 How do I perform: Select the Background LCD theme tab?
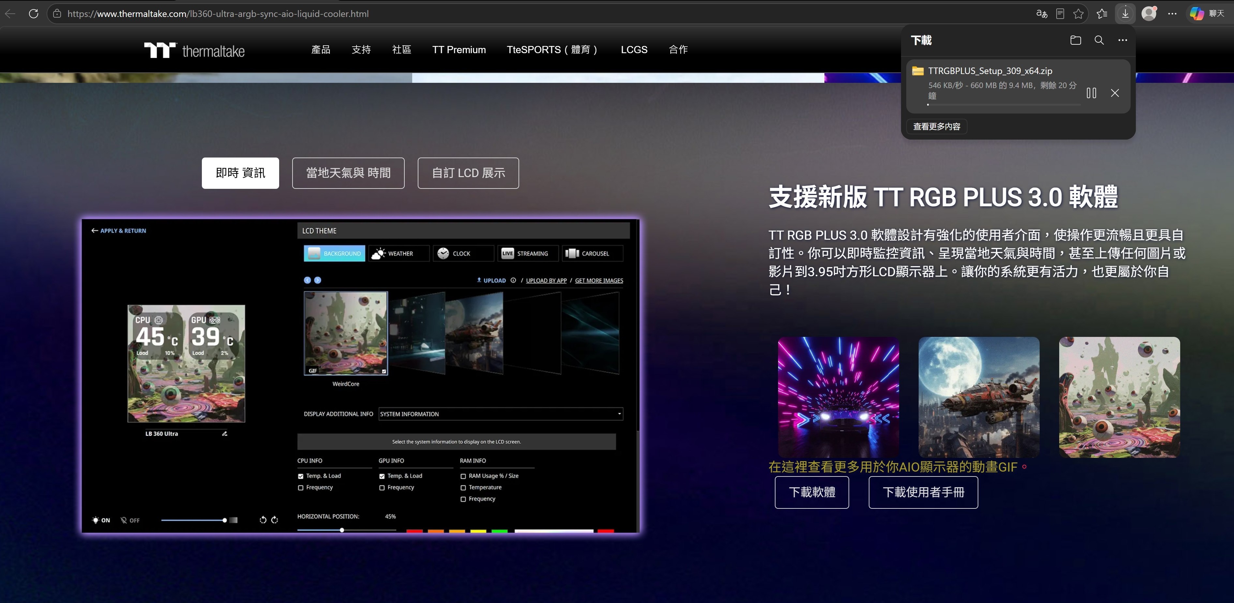[334, 253]
